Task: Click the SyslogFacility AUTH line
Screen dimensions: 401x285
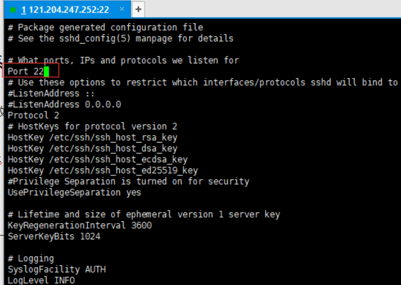Action: 56,269
